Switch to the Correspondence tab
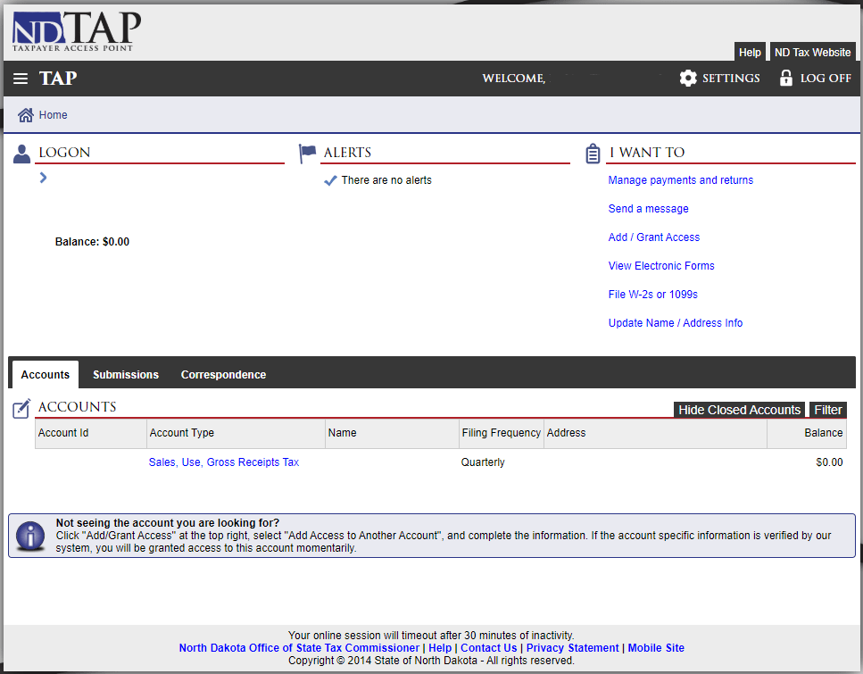Screen dimensions: 863x674 tap(223, 375)
